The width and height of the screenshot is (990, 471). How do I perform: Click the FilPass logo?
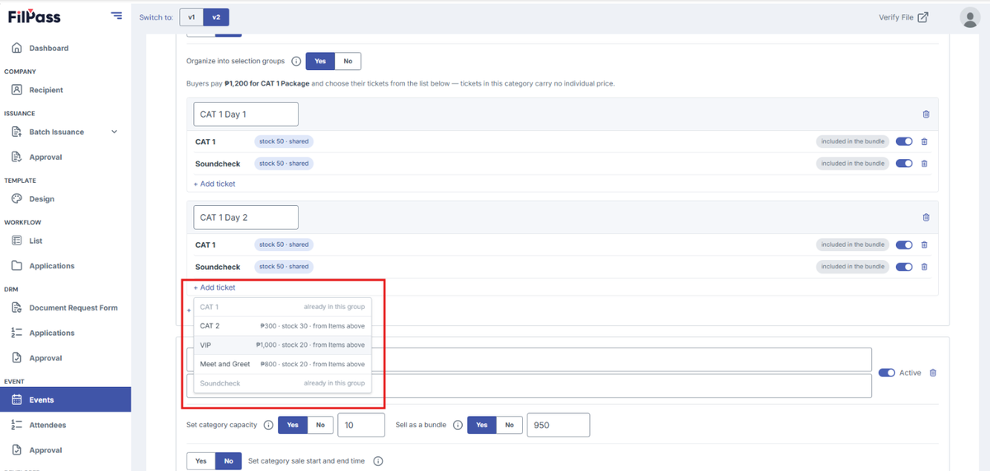34,16
